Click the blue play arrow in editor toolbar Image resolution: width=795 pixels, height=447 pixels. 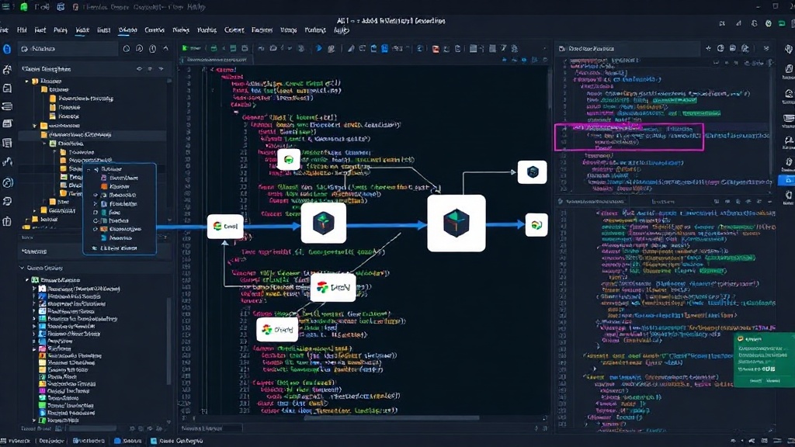[319, 49]
